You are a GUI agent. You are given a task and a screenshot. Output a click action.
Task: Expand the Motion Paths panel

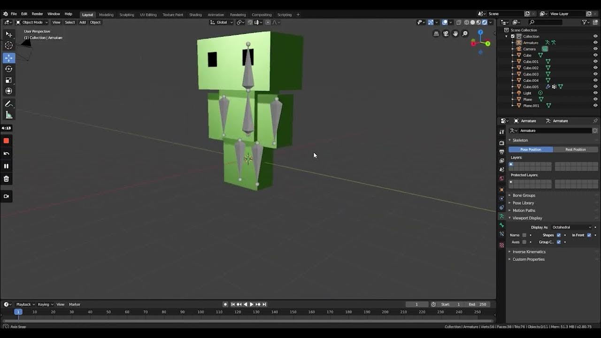[x=524, y=210]
